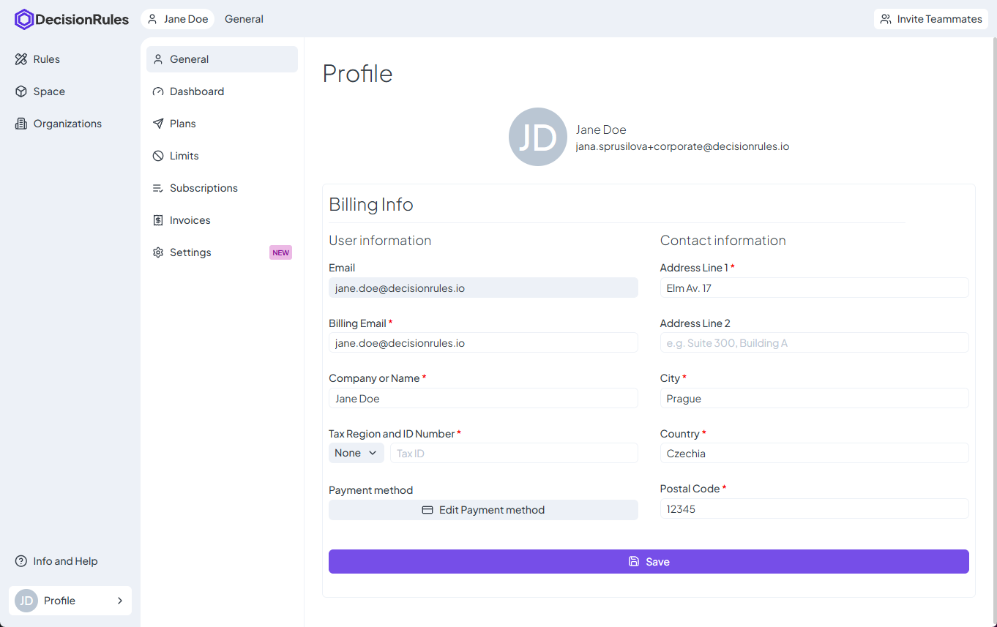997x627 pixels.
Task: Open the Tax Region None dropdown
Action: coord(356,453)
